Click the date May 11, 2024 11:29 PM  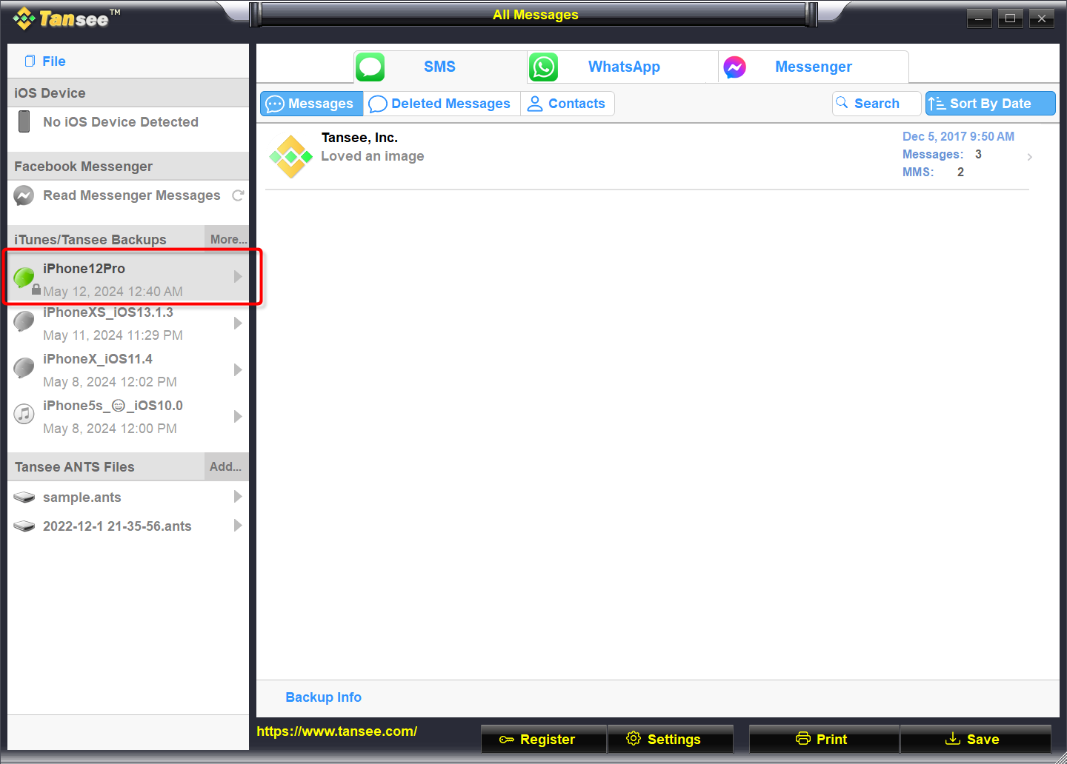113,335
